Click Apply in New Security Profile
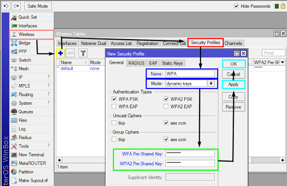This screenshot has height=186, width=287. 234,84
